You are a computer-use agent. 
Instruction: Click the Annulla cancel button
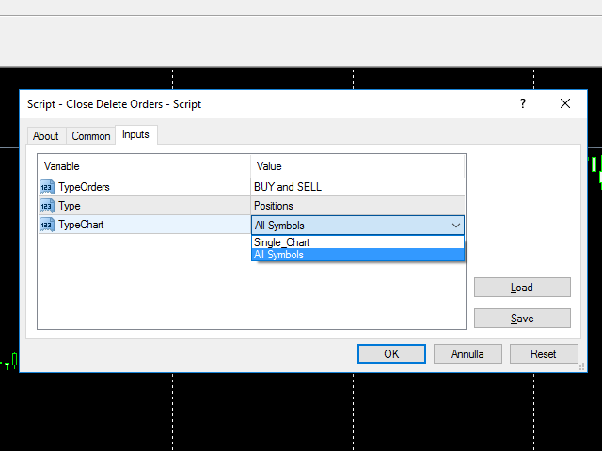(467, 353)
